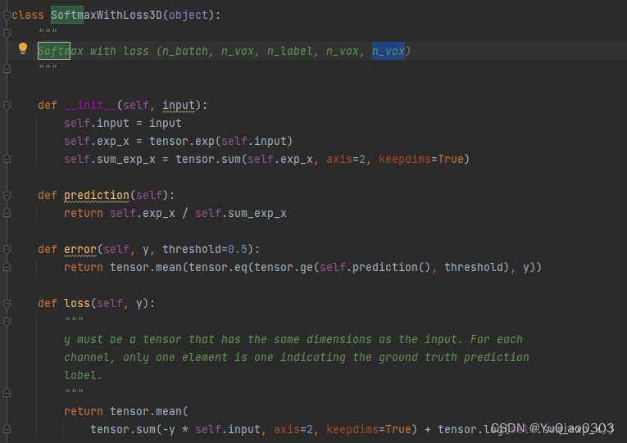Click 'n_label' in the class docstring
The height and width of the screenshot is (443, 627).
(x=290, y=52)
